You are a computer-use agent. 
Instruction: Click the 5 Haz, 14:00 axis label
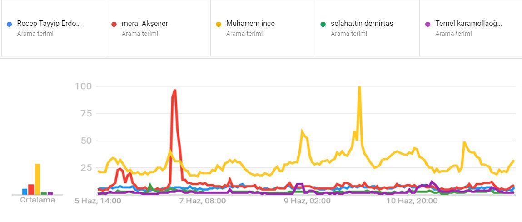tap(98, 201)
